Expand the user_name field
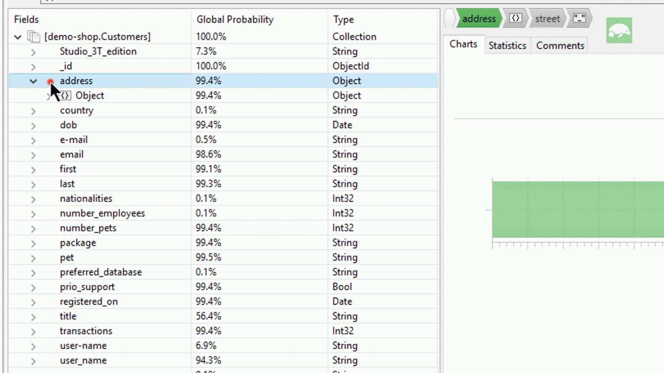The width and height of the screenshot is (664, 373). 33,361
